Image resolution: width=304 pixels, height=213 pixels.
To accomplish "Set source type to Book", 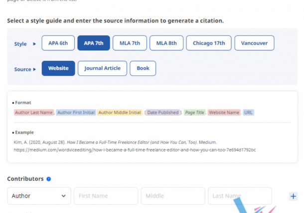I will point(143,68).
